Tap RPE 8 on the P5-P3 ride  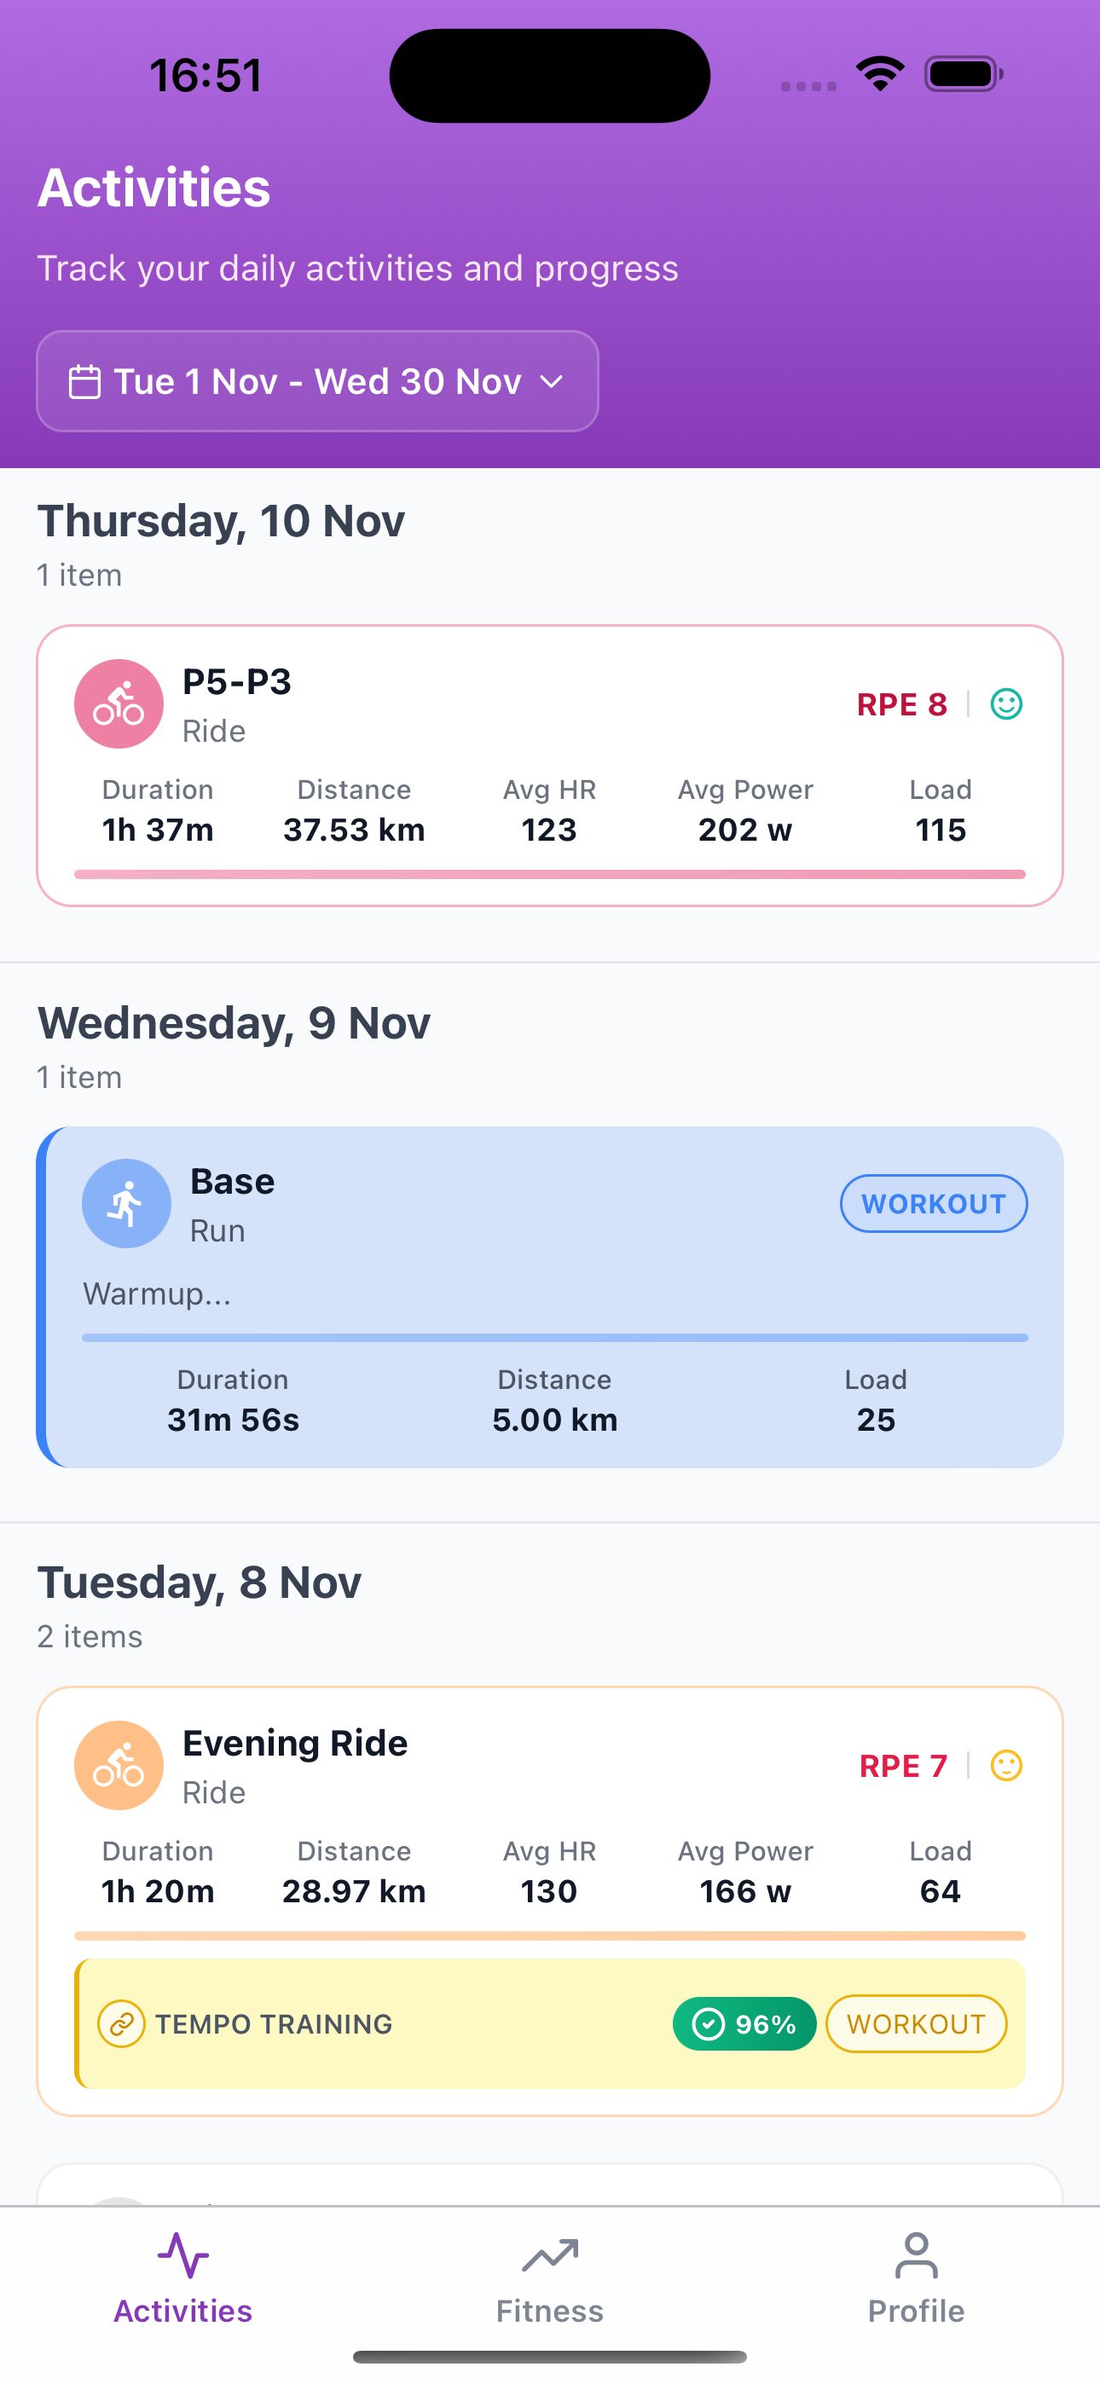coord(901,703)
